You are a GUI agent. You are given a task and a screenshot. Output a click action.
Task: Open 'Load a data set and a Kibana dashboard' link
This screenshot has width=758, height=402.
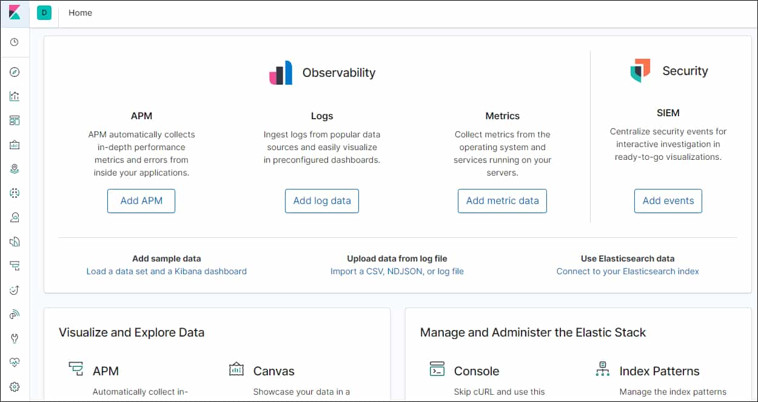tap(166, 271)
